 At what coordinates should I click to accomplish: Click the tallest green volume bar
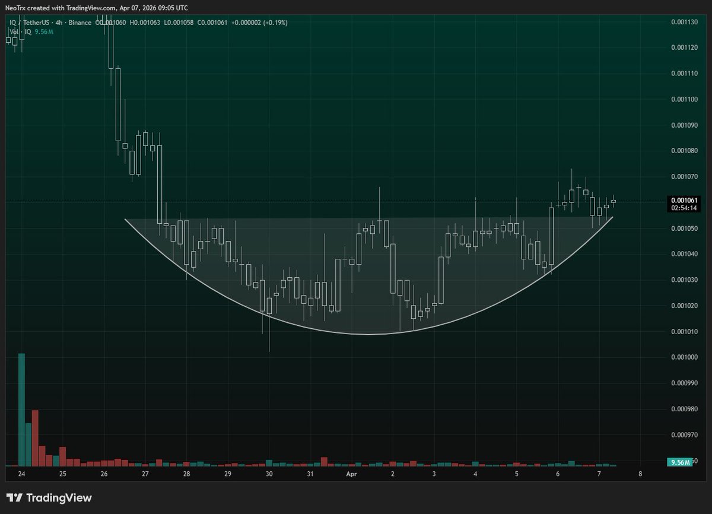tap(21, 410)
